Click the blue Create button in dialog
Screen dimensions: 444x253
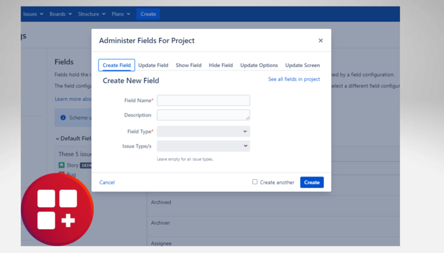click(312, 183)
